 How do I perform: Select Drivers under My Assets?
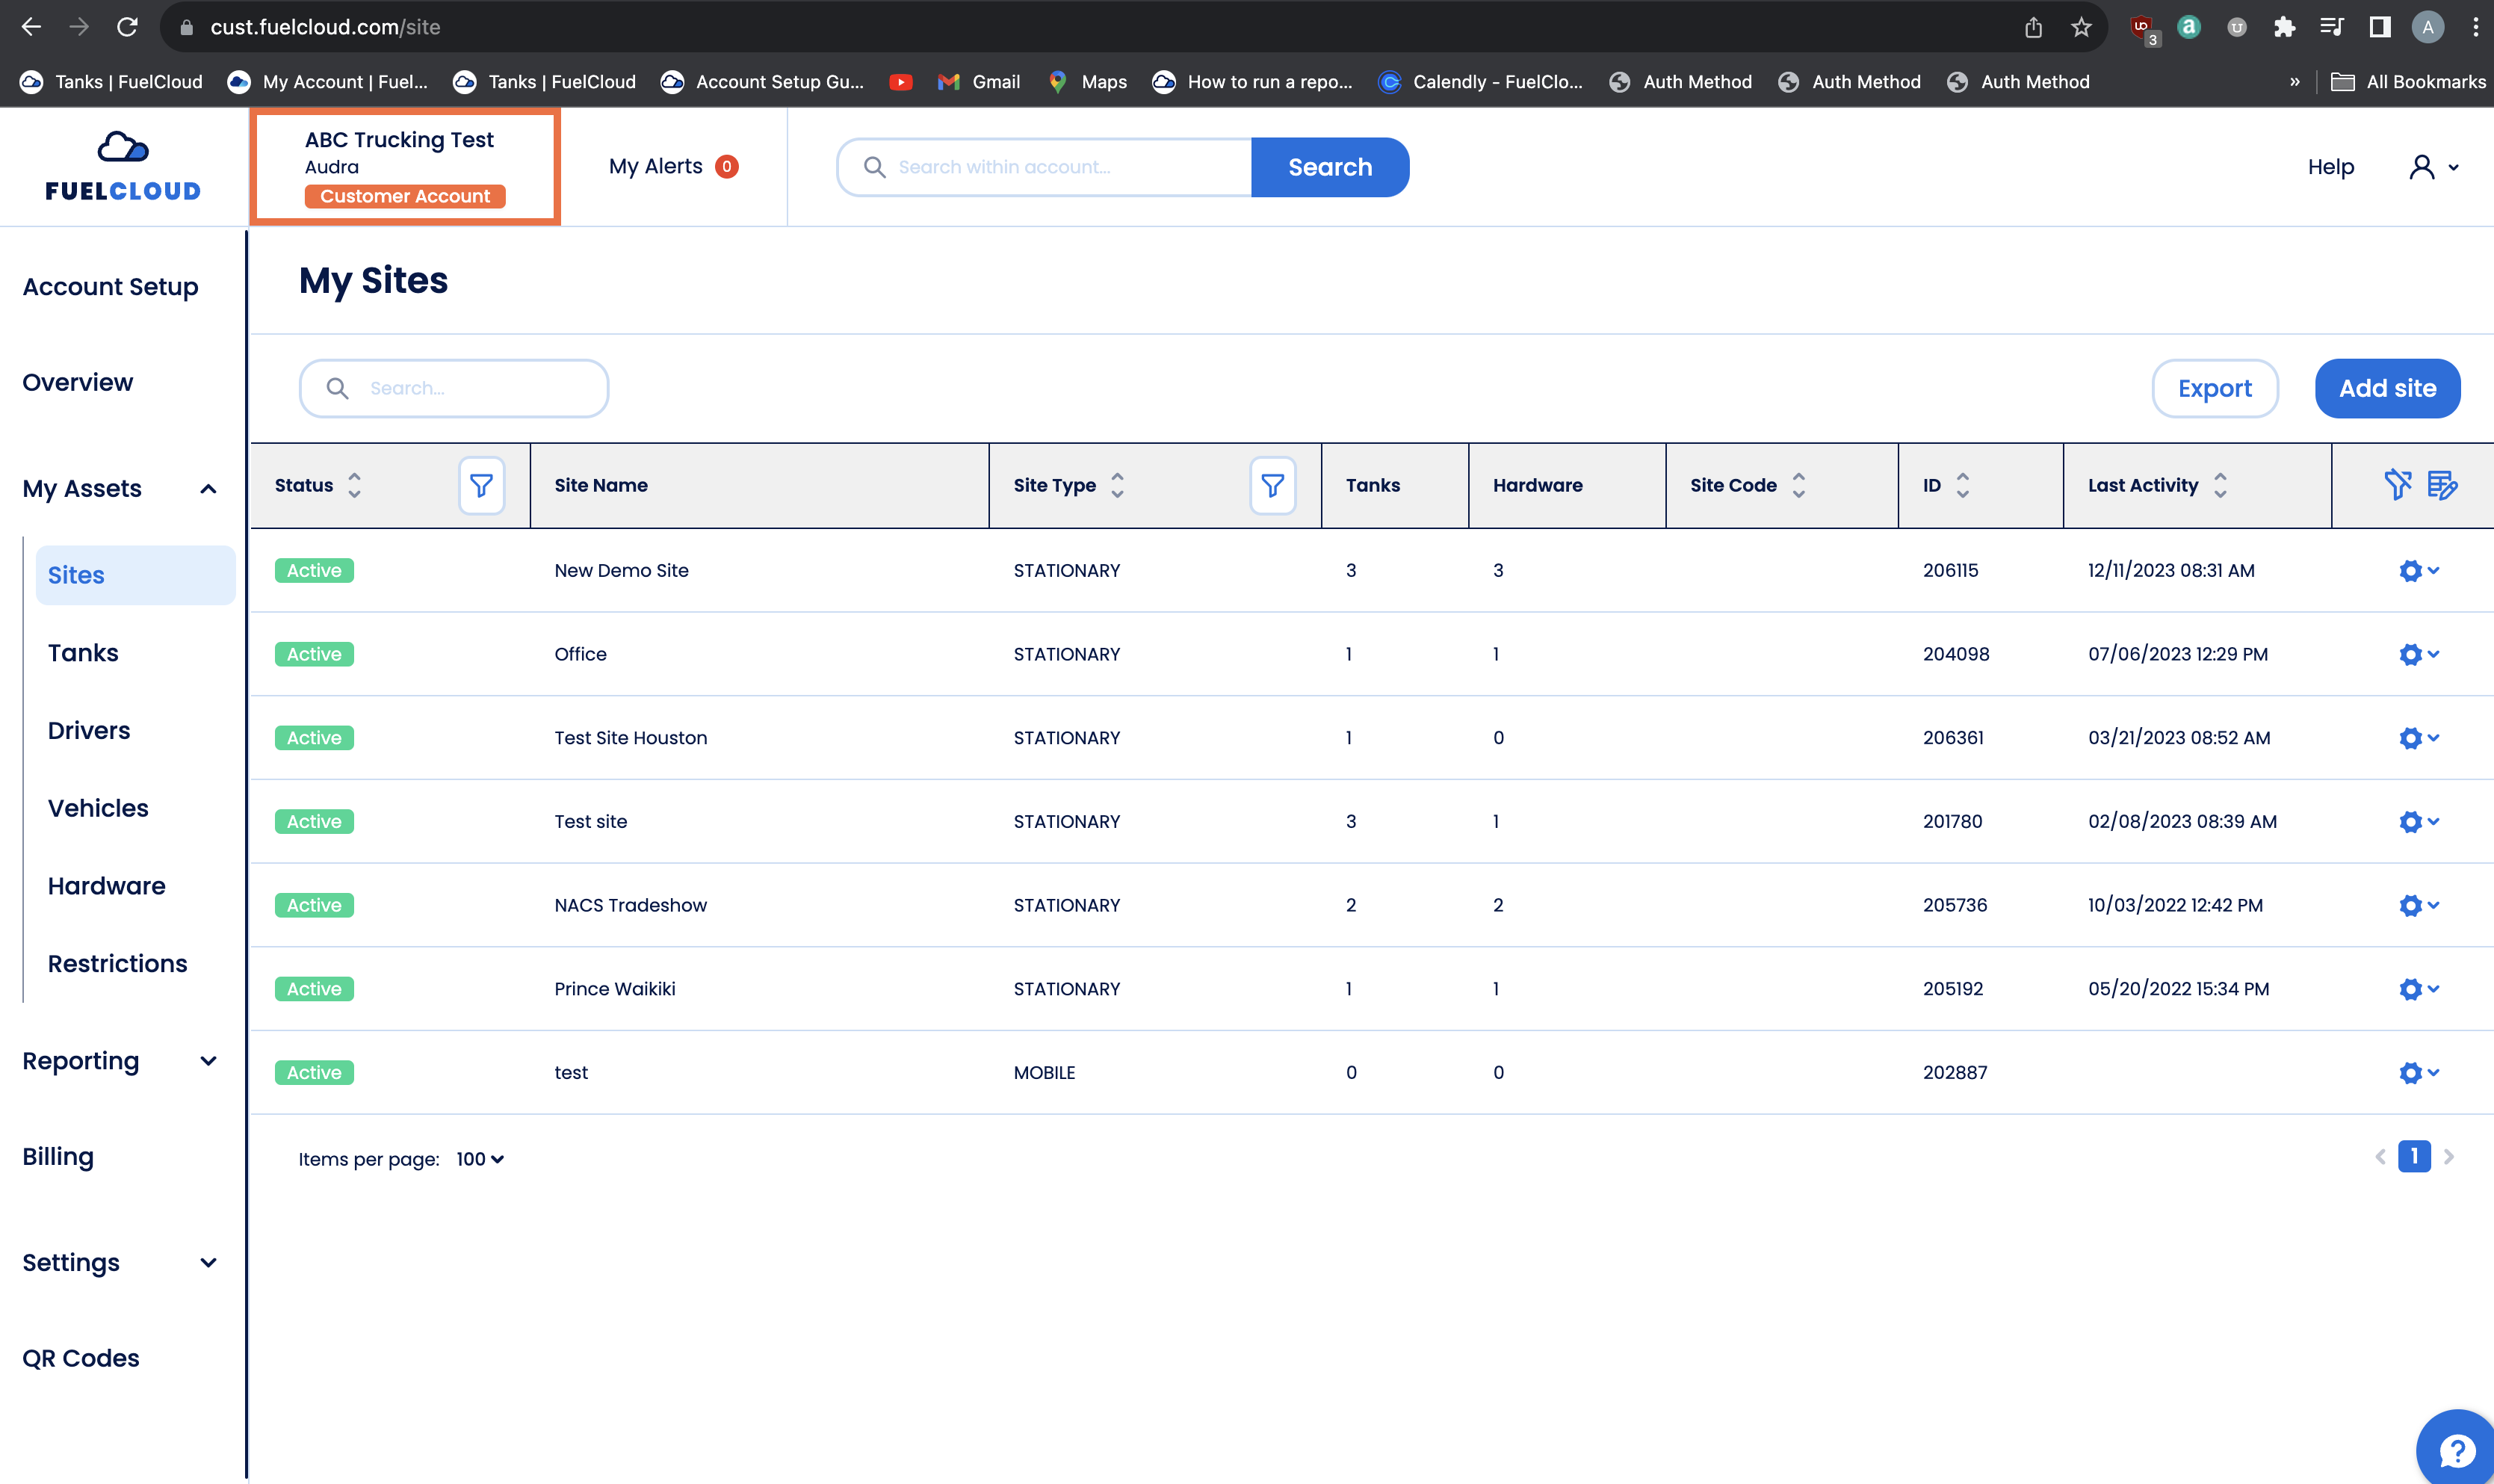point(89,731)
